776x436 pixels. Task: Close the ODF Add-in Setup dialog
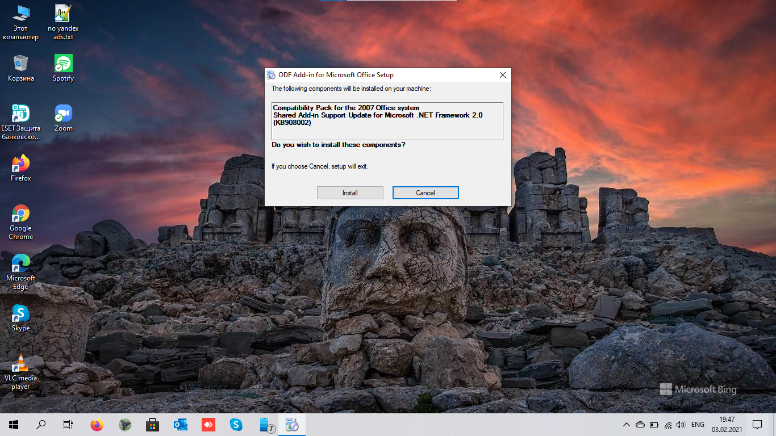point(502,75)
